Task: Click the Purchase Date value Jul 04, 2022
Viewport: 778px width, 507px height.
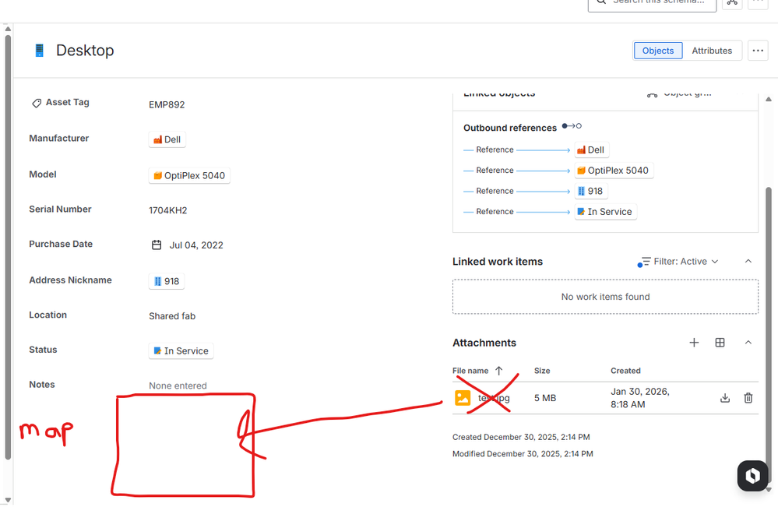Action: click(x=196, y=245)
